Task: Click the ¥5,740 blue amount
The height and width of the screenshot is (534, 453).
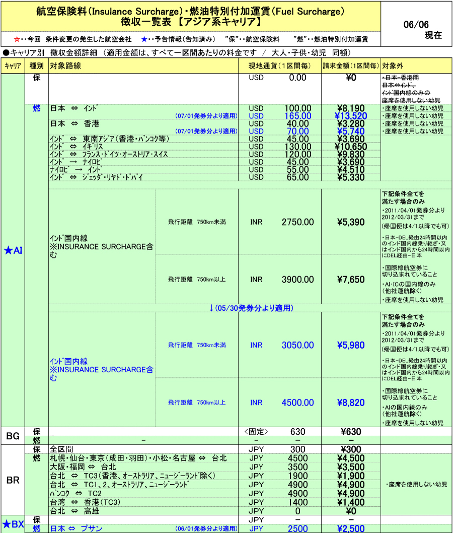Action: (351, 131)
